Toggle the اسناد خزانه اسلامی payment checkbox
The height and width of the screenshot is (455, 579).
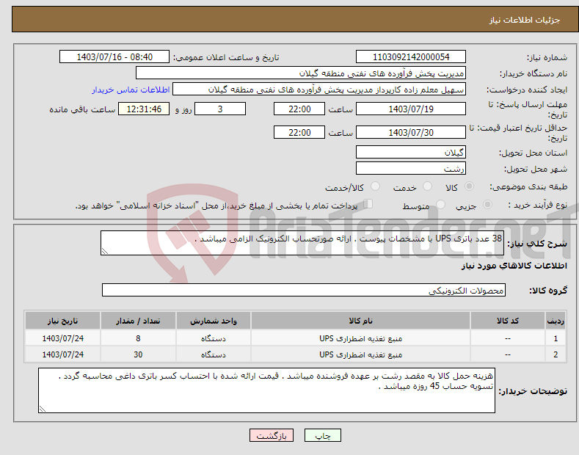click(368, 204)
